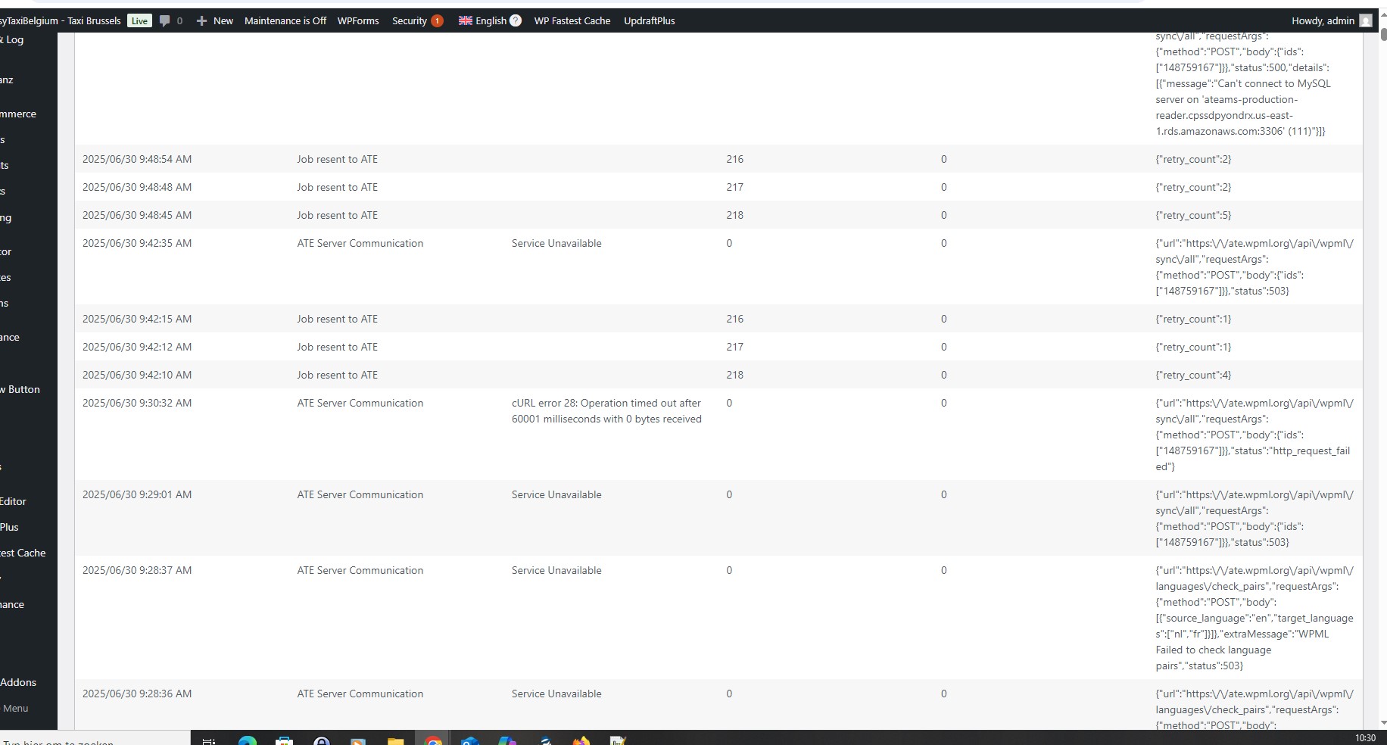This screenshot has height=745, width=1387.
Task: Click Service Unavailable in the 9:29:01 row
Action: tap(556, 494)
